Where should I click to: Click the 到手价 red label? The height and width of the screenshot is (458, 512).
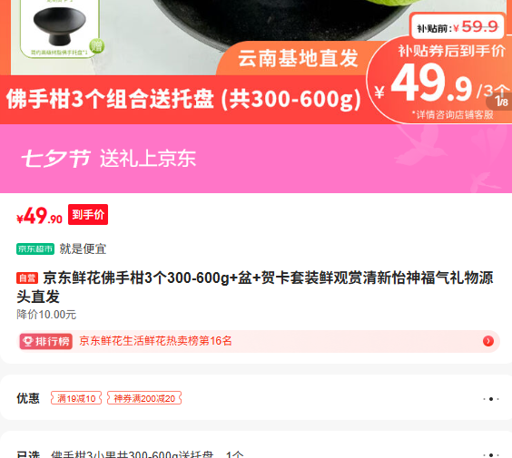(88, 215)
